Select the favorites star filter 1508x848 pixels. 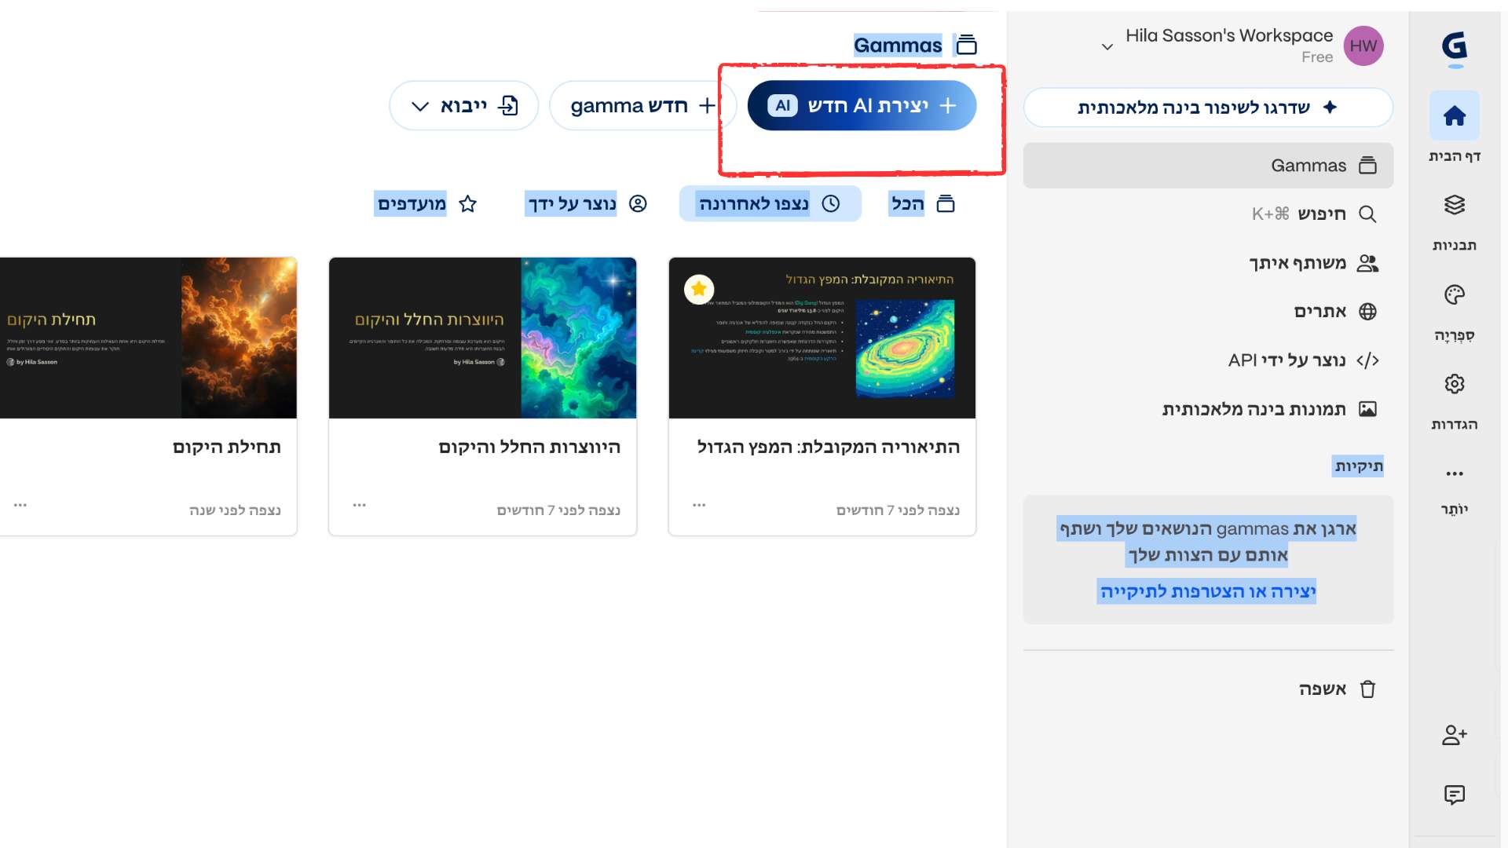click(x=425, y=204)
